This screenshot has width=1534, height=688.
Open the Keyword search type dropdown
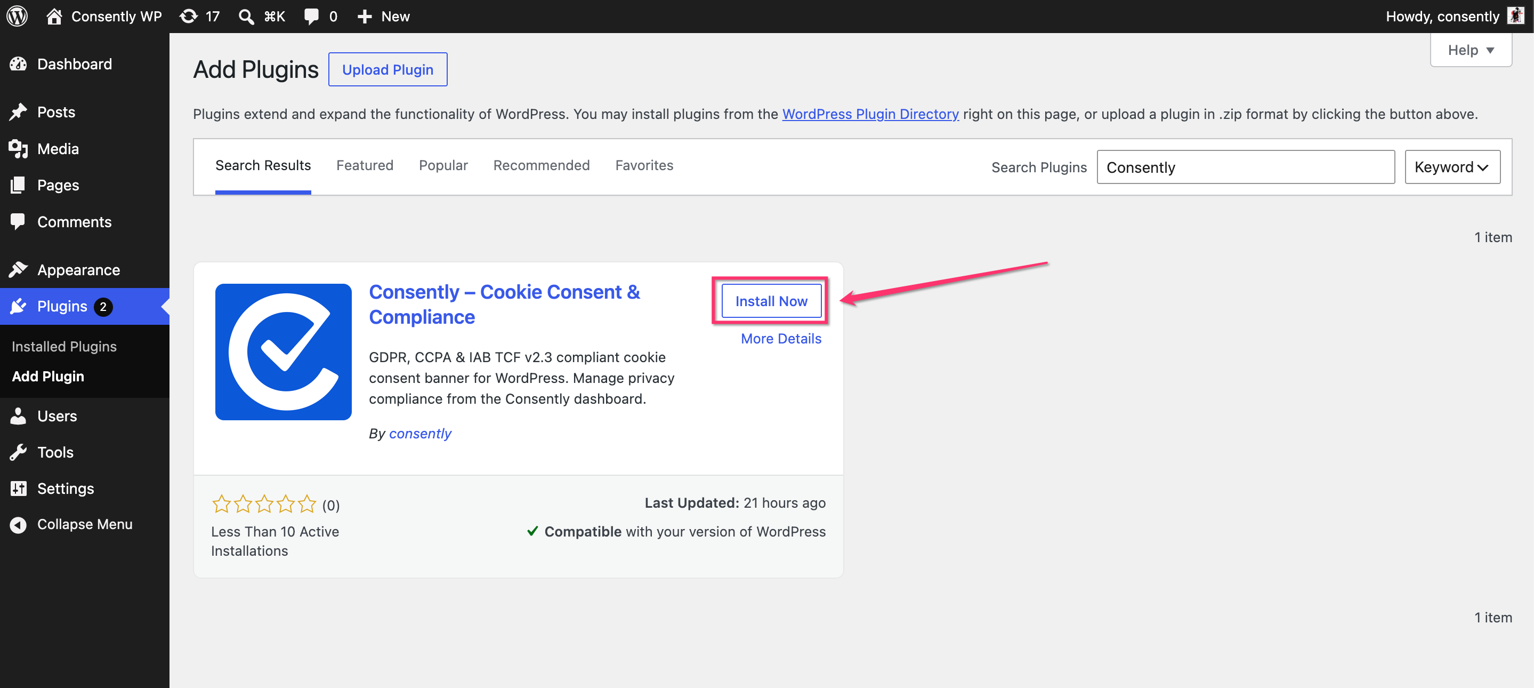[1452, 167]
